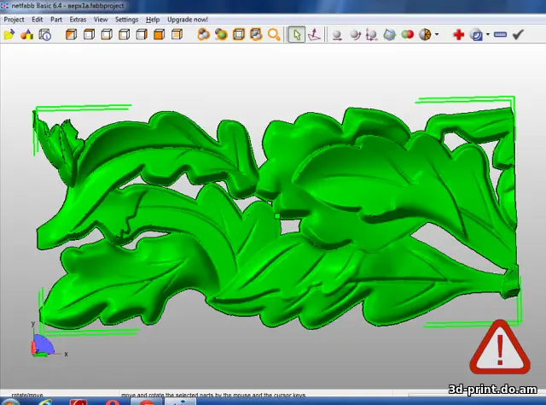Switch to netfabb taskbar button
This screenshot has width=546, height=405.
point(180,402)
